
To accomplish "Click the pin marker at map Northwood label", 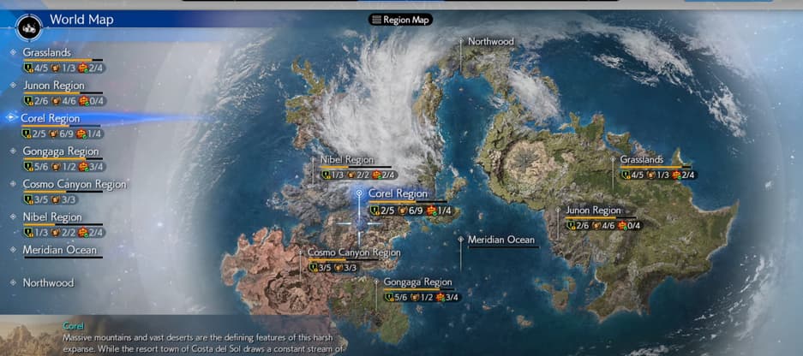I will [x=461, y=41].
